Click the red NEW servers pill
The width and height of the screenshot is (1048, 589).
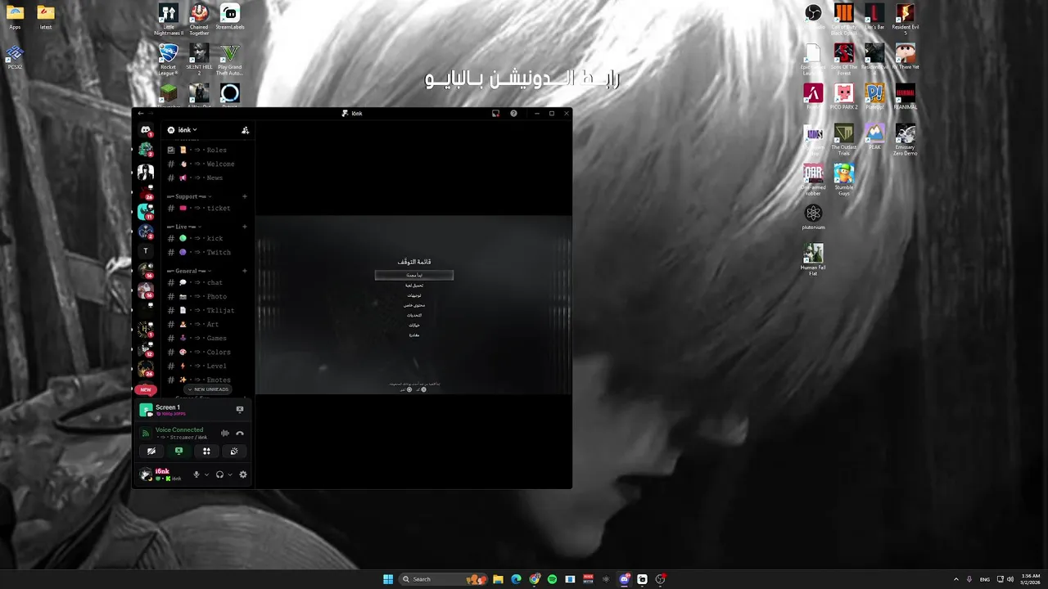[146, 390]
